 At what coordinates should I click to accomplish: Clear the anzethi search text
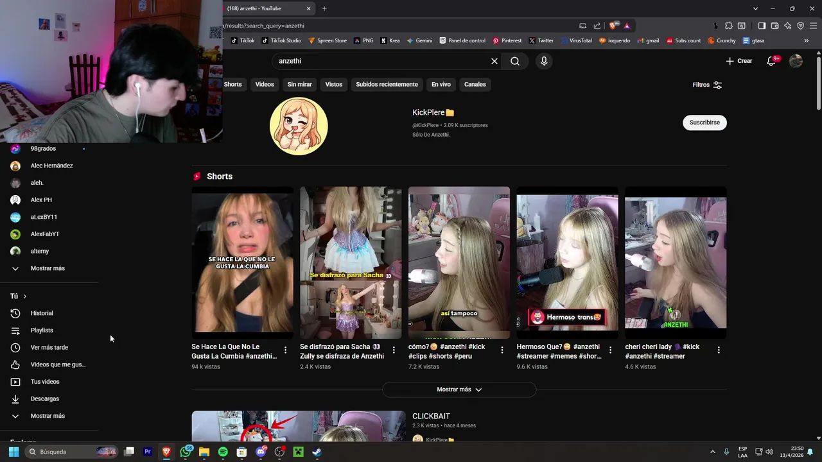pos(494,61)
